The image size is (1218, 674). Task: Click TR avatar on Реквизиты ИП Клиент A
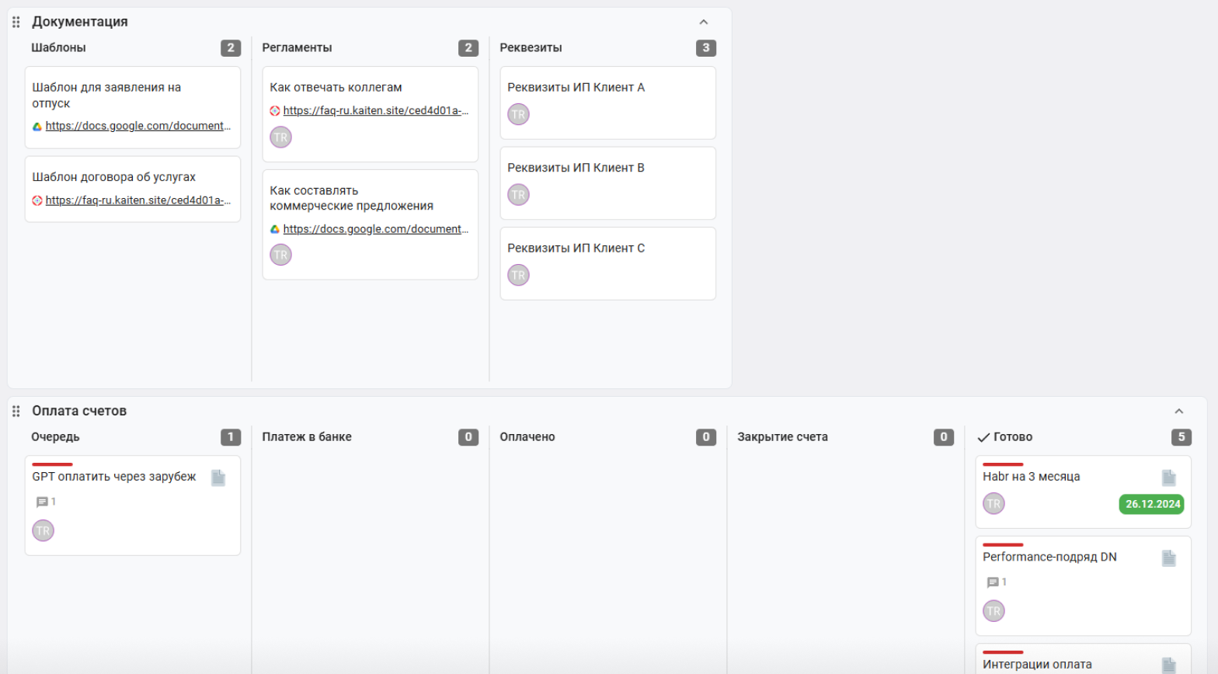[x=518, y=114]
